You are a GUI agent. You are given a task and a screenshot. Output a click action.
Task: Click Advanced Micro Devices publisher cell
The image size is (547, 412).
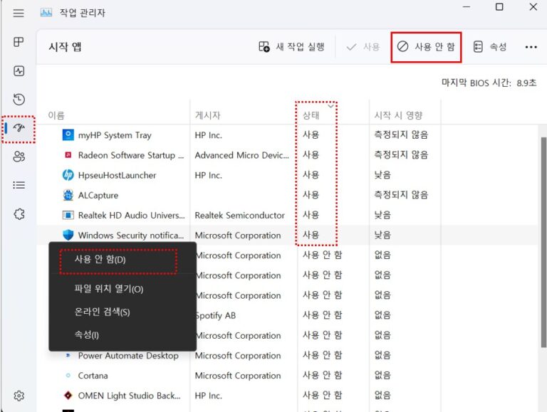point(241,155)
